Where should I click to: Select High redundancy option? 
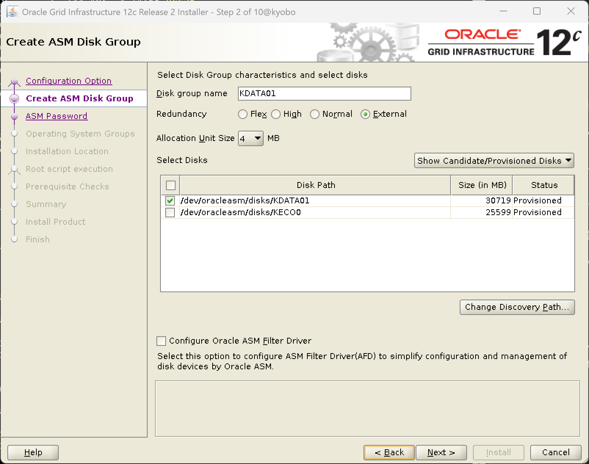276,115
